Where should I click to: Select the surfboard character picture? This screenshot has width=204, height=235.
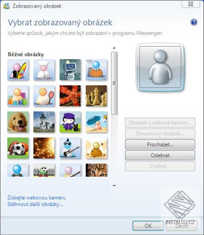18,70
